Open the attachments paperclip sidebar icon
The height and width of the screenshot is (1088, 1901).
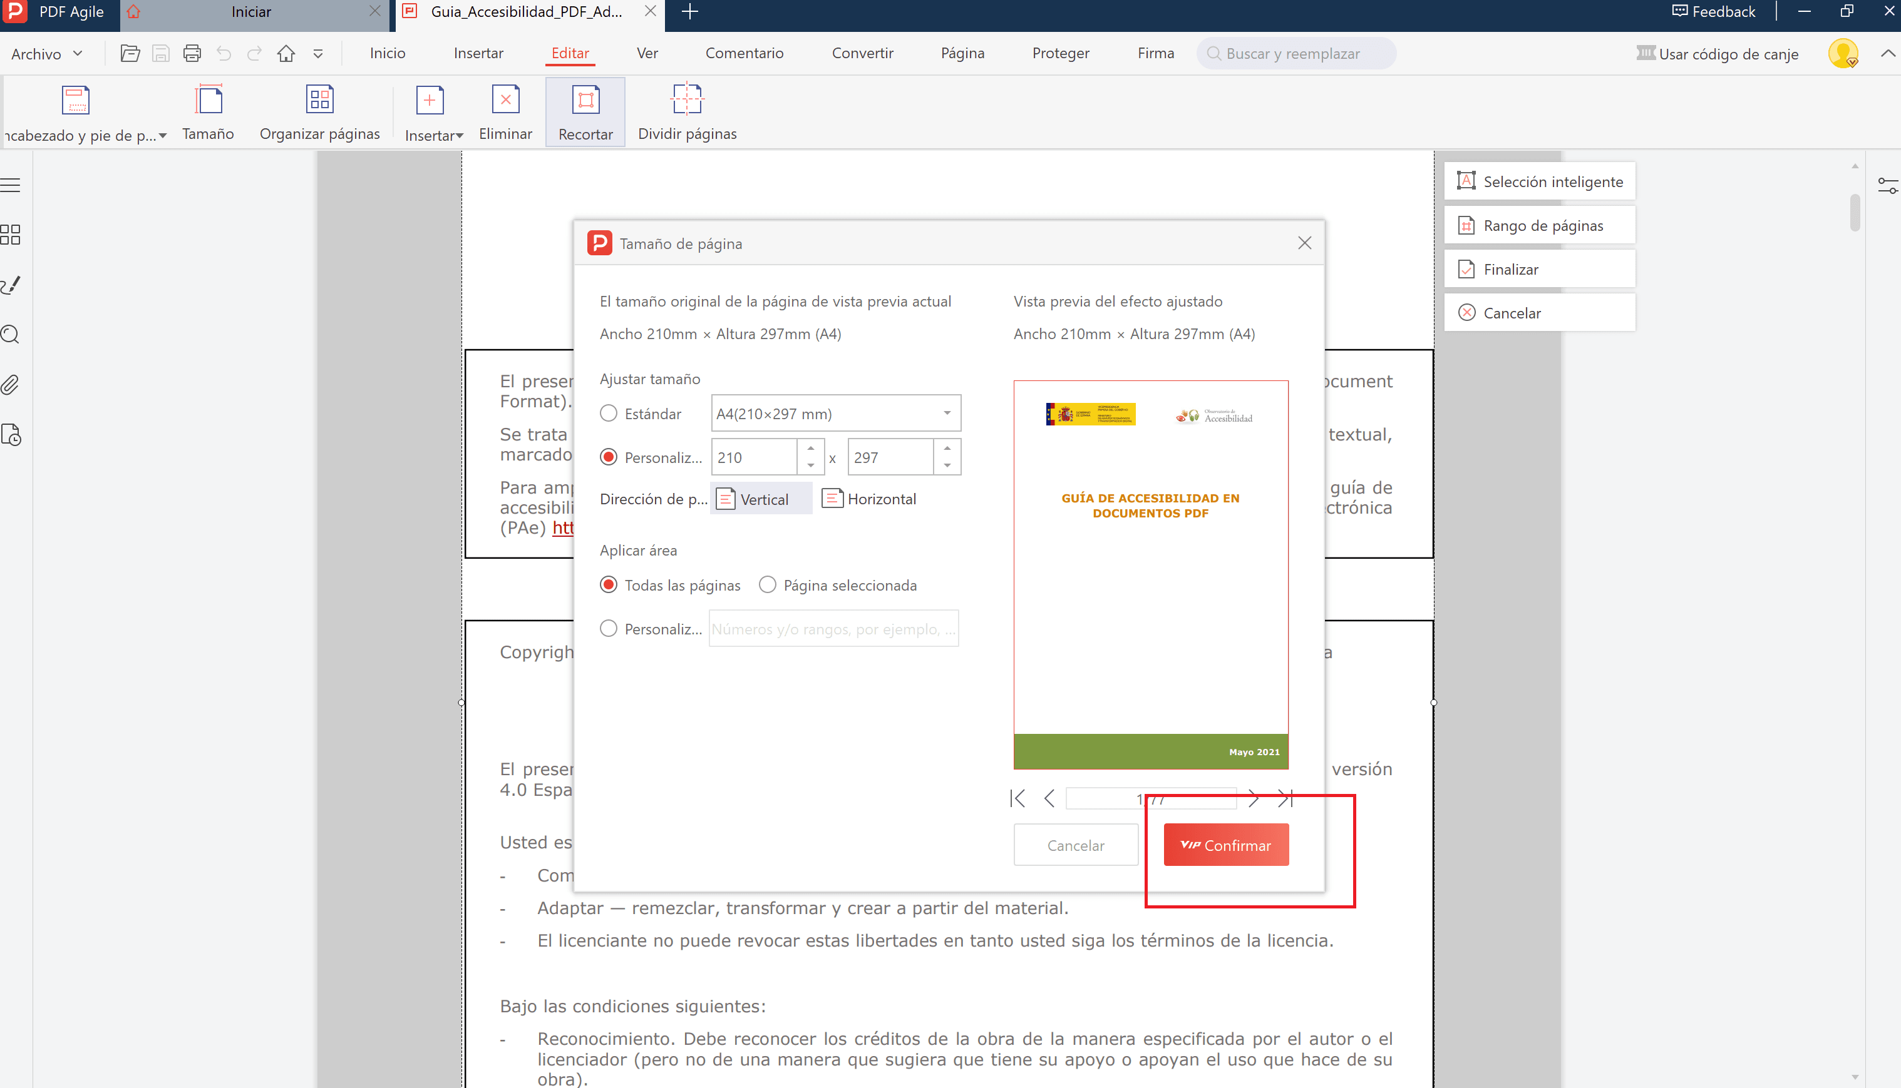[x=11, y=385]
